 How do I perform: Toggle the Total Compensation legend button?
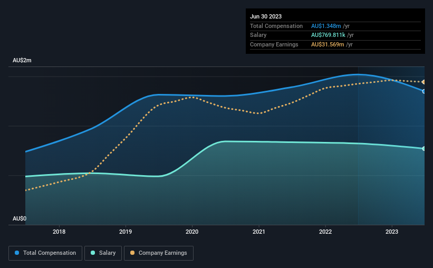[x=45, y=253]
